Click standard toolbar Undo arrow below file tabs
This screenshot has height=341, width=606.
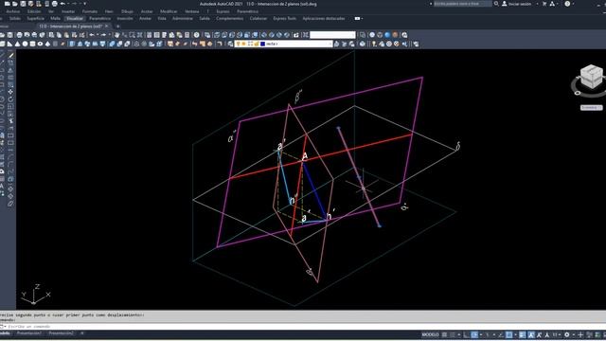pos(92,35)
